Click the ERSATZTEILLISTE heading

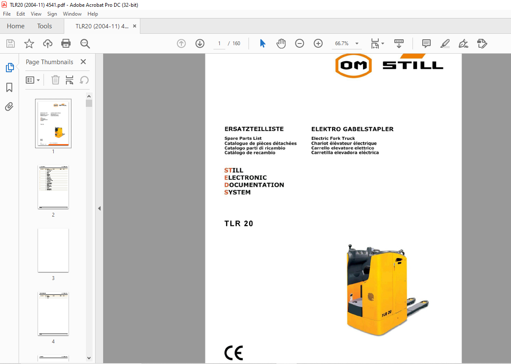(x=254, y=129)
